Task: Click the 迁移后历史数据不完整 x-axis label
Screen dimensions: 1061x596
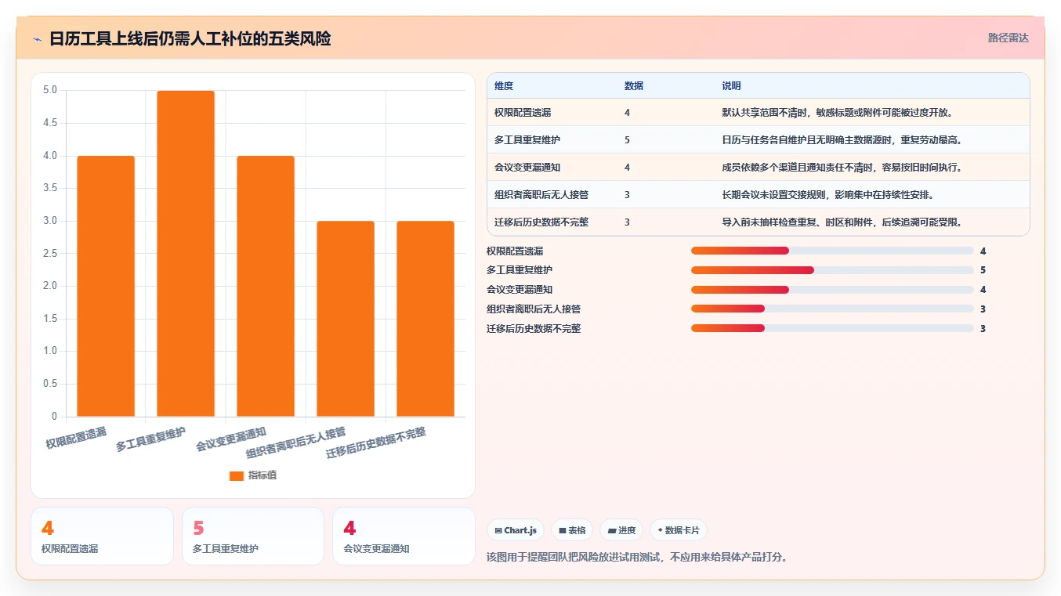Action: (x=376, y=443)
